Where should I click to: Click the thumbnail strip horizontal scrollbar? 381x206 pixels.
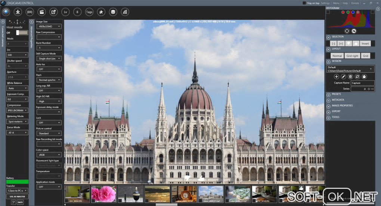tap(167, 205)
